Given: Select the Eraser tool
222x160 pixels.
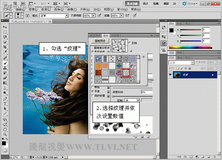Looking at the screenshot, I should point(5,78).
